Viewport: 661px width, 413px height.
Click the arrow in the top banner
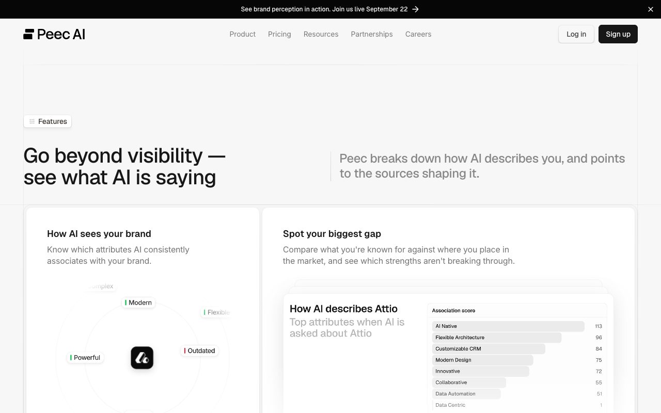415,9
